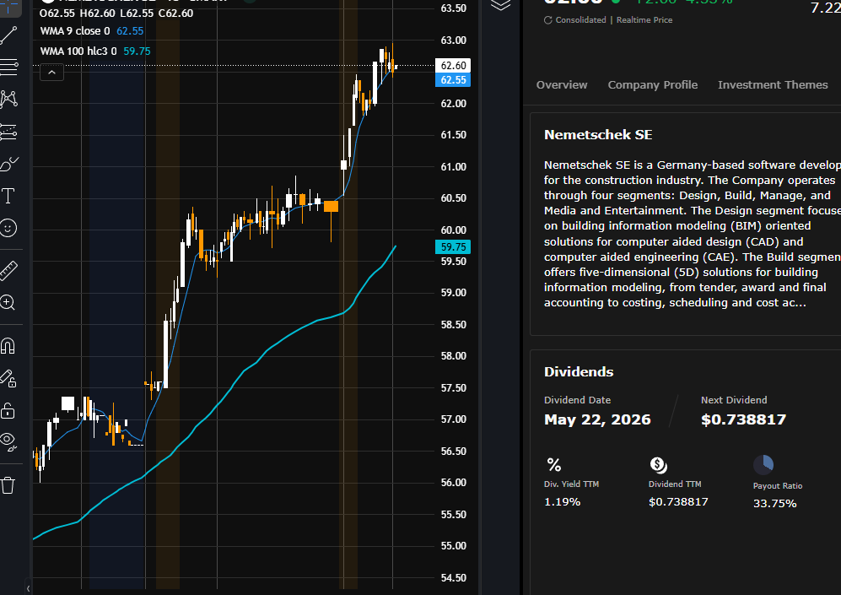841x595 pixels.
Task: Click the Next Dividend $0.738817 value
Action: (x=743, y=419)
